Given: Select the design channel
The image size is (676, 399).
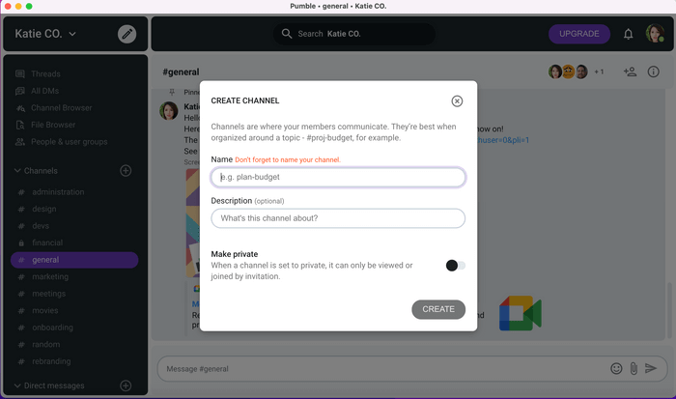Looking at the screenshot, I should (74, 209).
